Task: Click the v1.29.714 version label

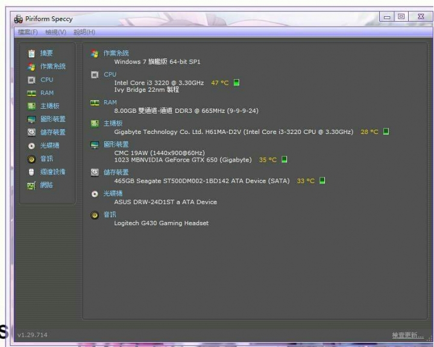Action: [x=33, y=335]
